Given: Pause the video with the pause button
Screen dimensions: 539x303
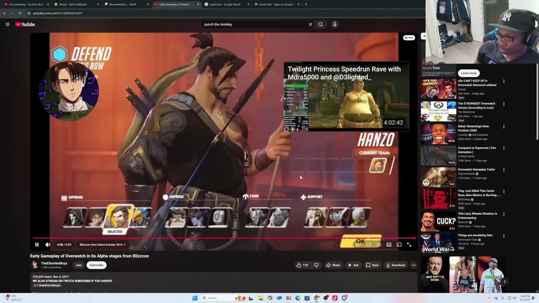Looking at the screenshot, I should tap(37, 245).
